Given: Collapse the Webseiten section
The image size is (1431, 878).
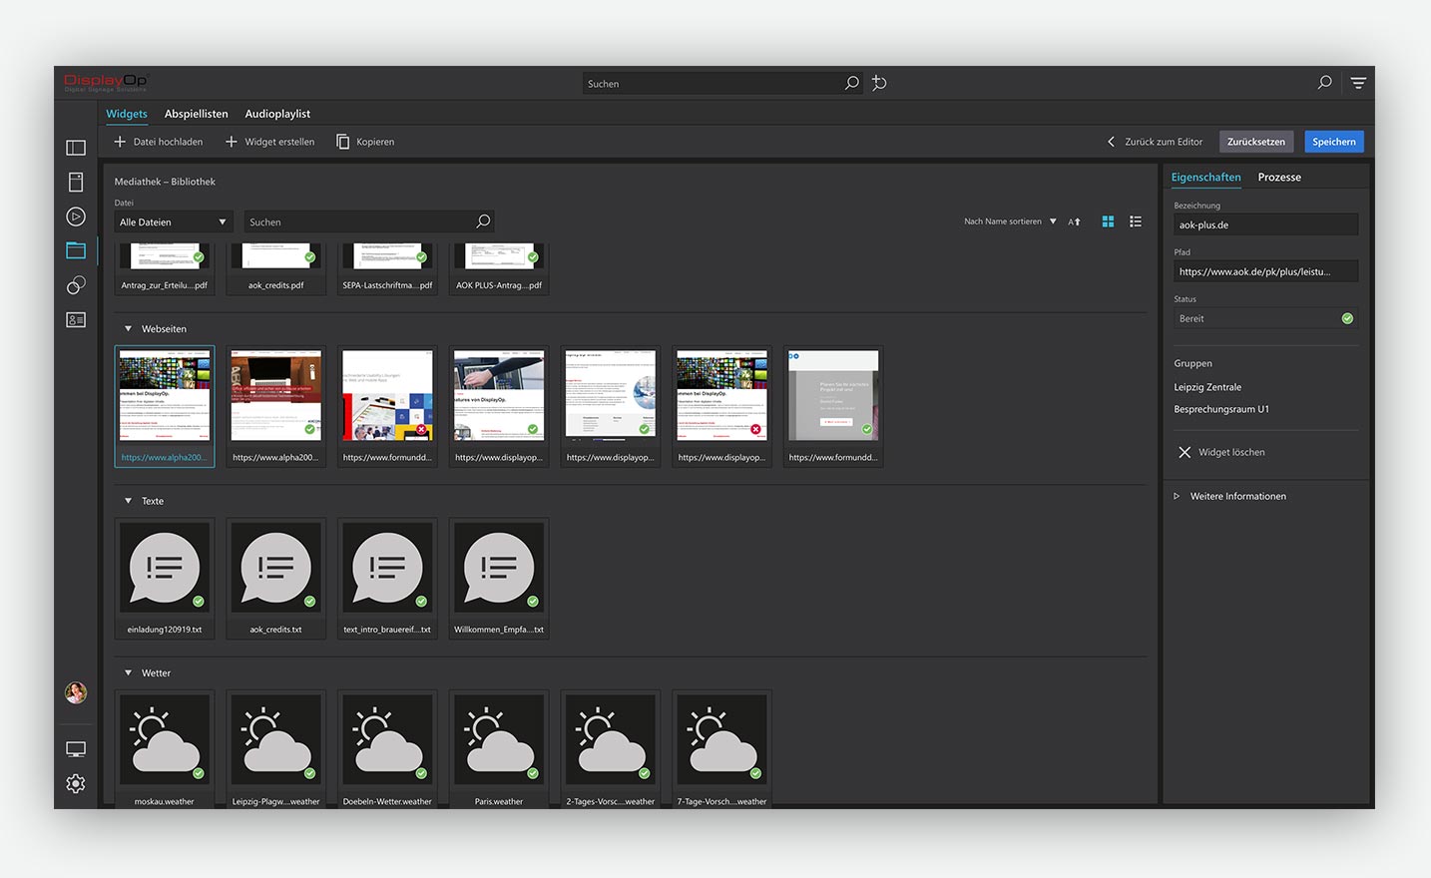Looking at the screenshot, I should [128, 328].
